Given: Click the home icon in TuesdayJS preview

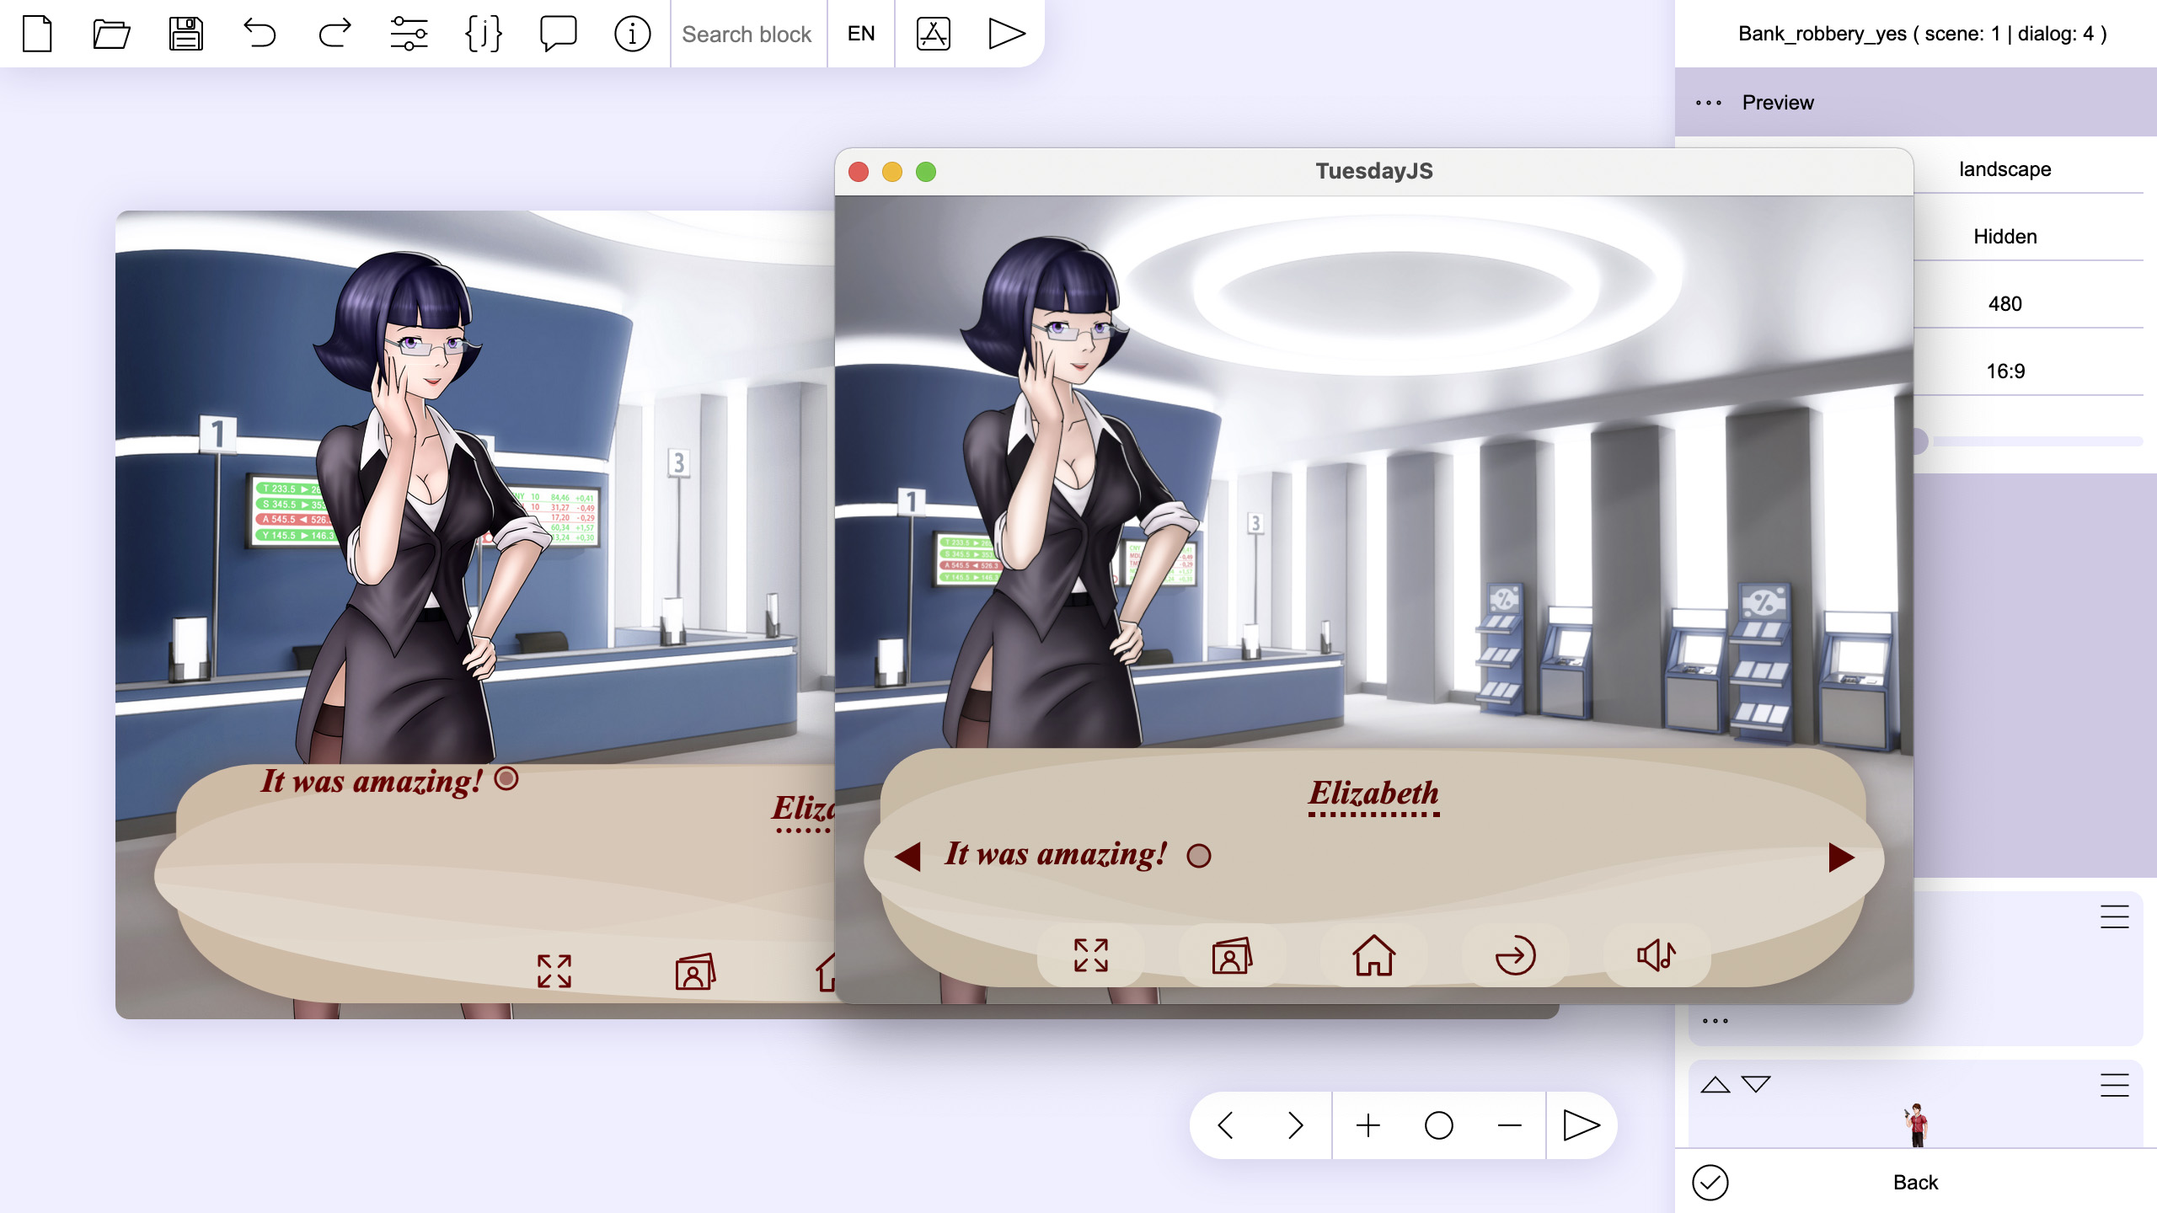Looking at the screenshot, I should click(x=1372, y=954).
